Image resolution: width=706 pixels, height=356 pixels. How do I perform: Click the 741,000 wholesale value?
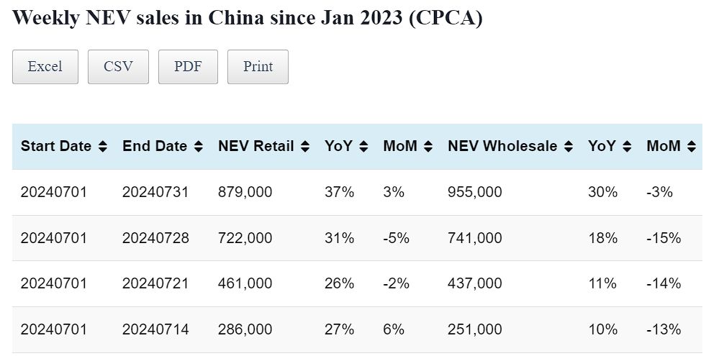point(474,238)
